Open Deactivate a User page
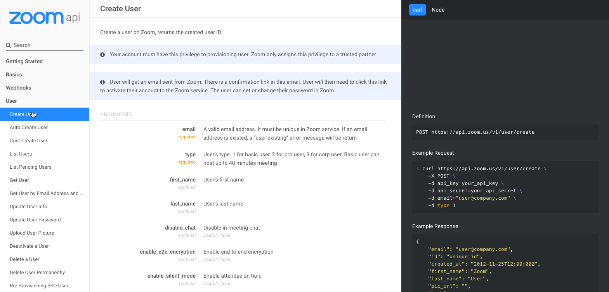Viewport: 609px width, 292px height. click(x=29, y=246)
